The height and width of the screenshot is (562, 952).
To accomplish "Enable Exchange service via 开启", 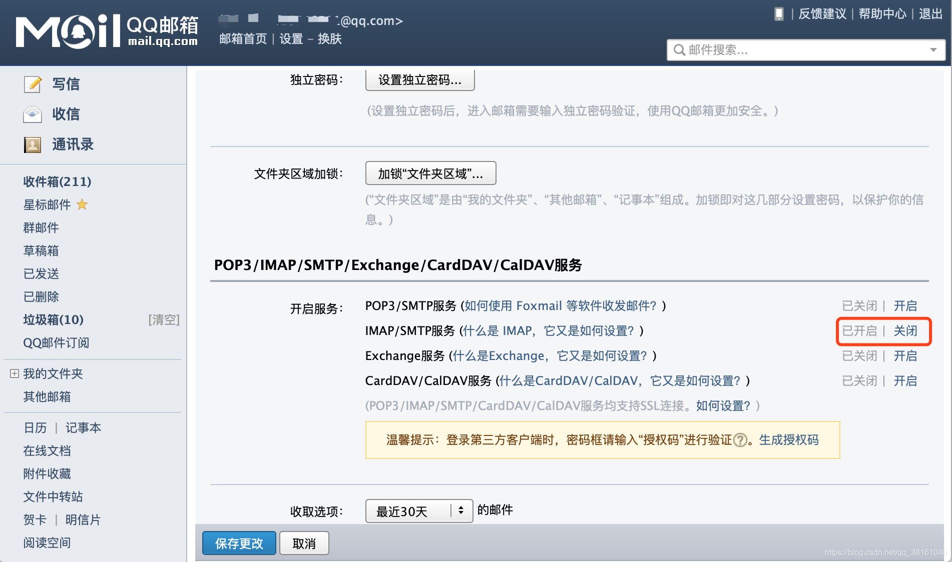I will pyautogui.click(x=905, y=355).
